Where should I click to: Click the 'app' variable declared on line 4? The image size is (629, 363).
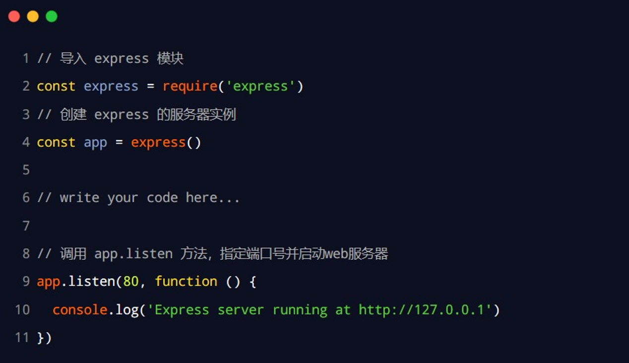click(x=95, y=143)
